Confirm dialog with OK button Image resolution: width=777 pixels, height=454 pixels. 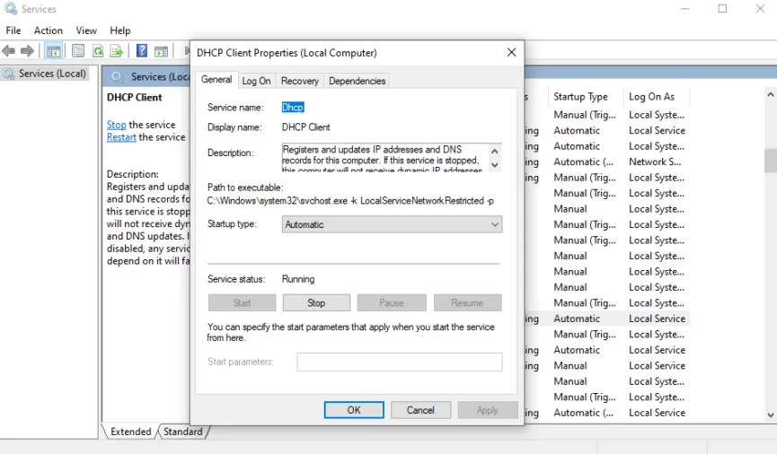[x=354, y=410]
